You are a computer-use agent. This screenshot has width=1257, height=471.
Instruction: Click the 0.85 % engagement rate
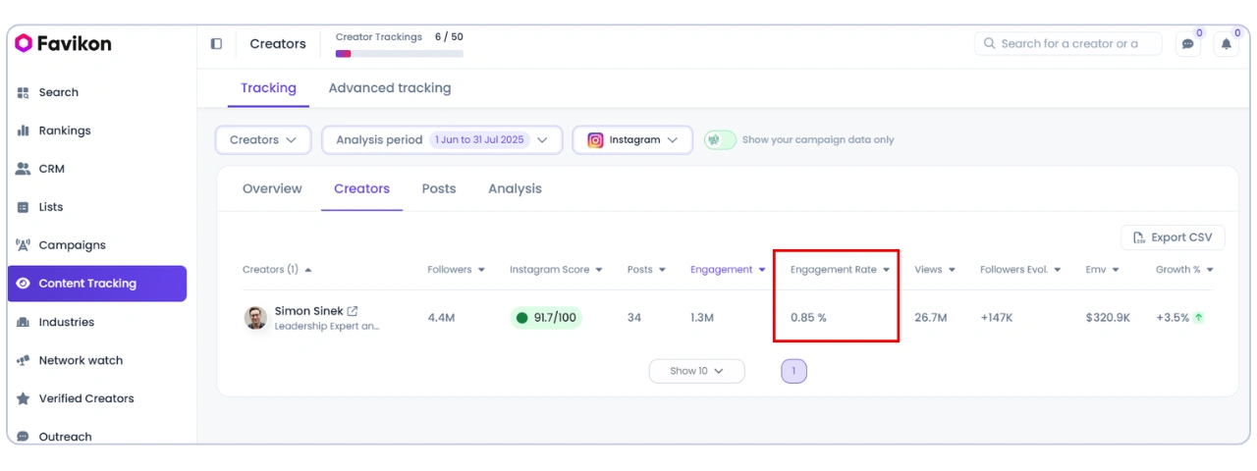click(808, 318)
